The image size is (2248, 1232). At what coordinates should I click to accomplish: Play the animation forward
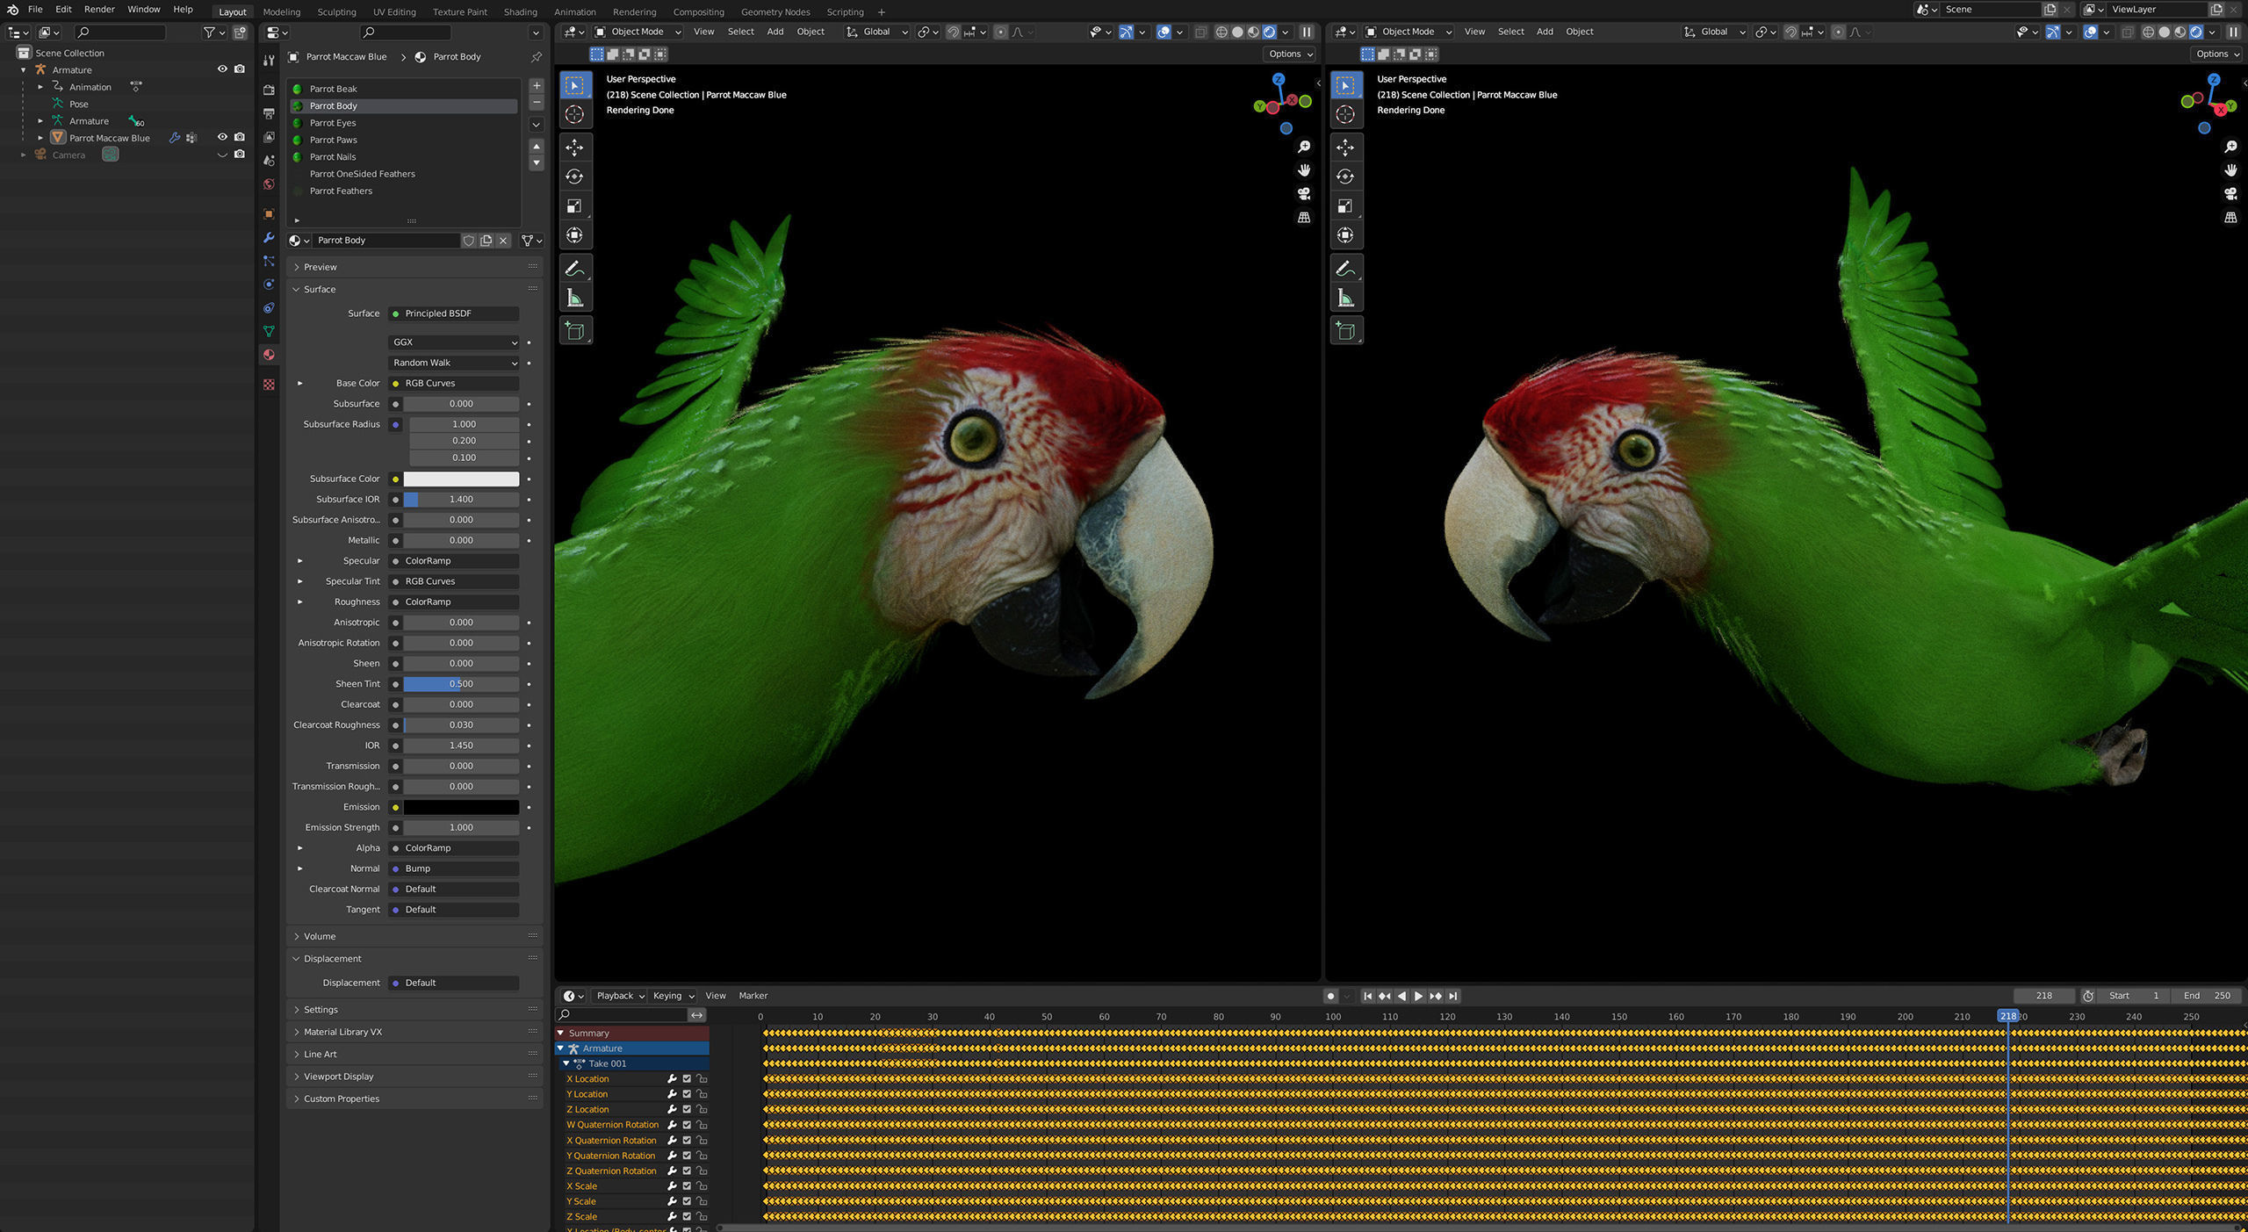pos(1418,996)
